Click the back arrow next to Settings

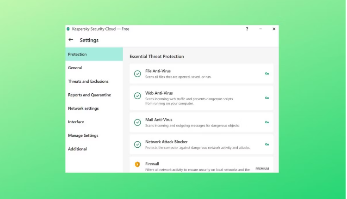click(x=71, y=40)
